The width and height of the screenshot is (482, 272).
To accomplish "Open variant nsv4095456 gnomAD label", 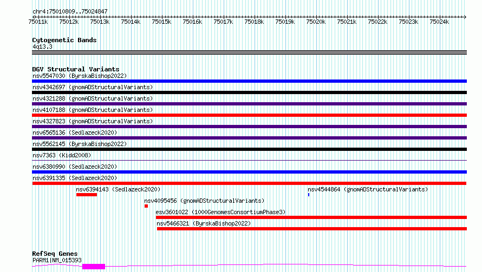I will tap(204, 201).
